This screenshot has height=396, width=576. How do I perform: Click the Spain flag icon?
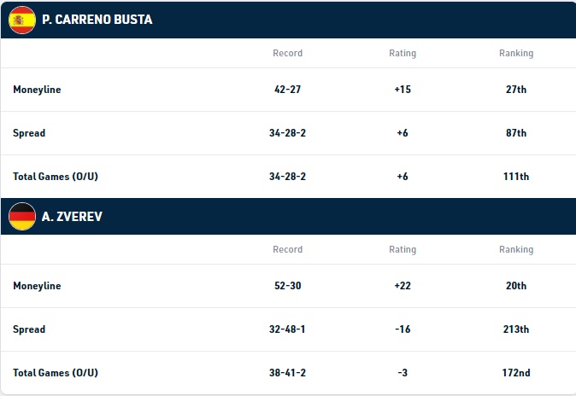pyautogui.click(x=22, y=20)
